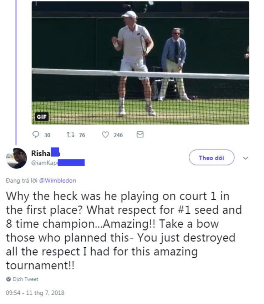Screen dimensions: 264x304
Task: Open the 09:54 - 11 thg 7, 2018 timestamp
Action: tap(34, 292)
